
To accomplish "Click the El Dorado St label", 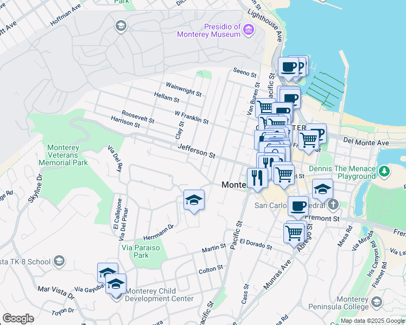I will coord(256,244).
